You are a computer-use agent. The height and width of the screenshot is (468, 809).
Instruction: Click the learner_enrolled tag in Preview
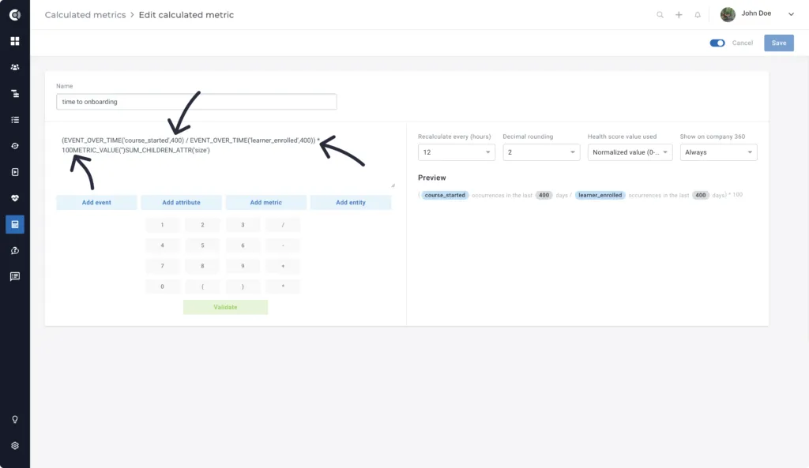point(600,196)
